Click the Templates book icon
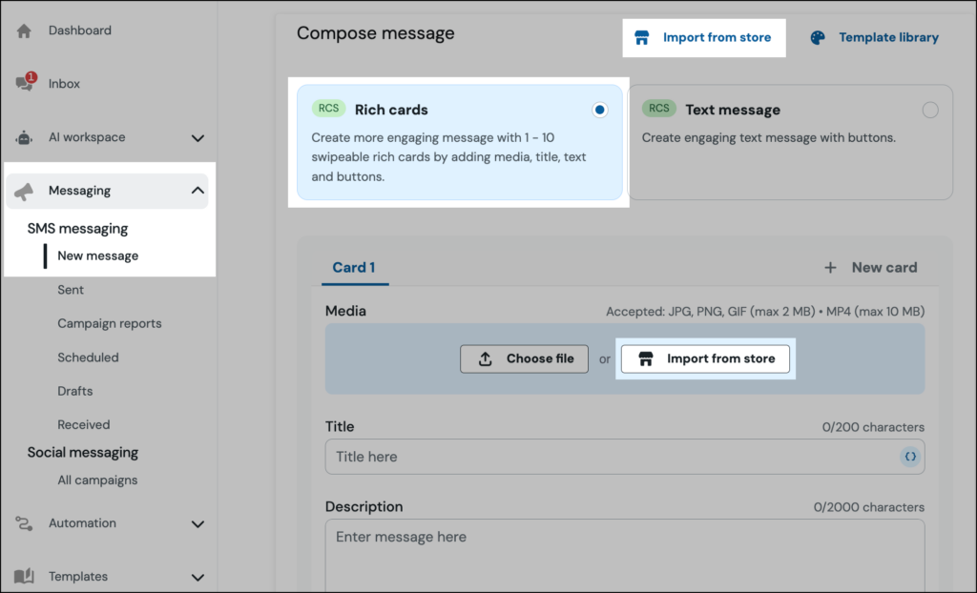The height and width of the screenshot is (593, 977). point(25,576)
